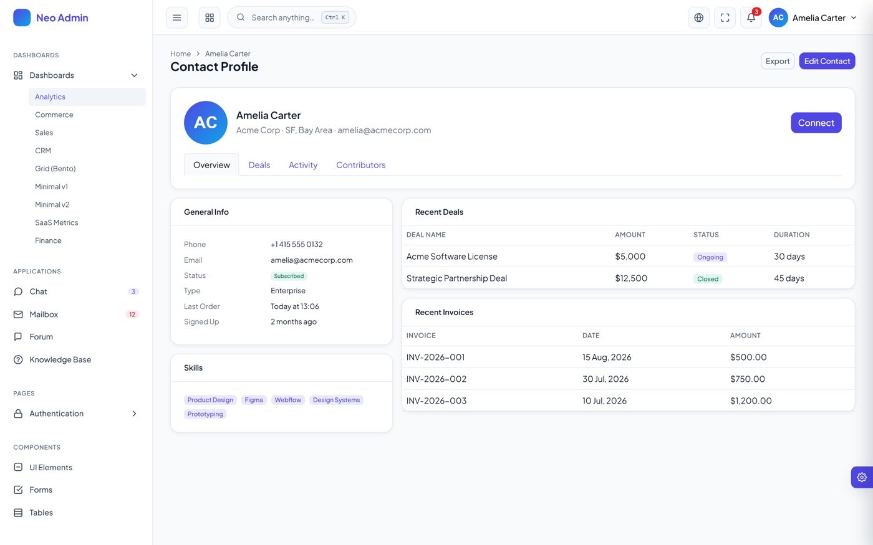
Task: Select invoice INV-2026-003
Action: [629, 400]
